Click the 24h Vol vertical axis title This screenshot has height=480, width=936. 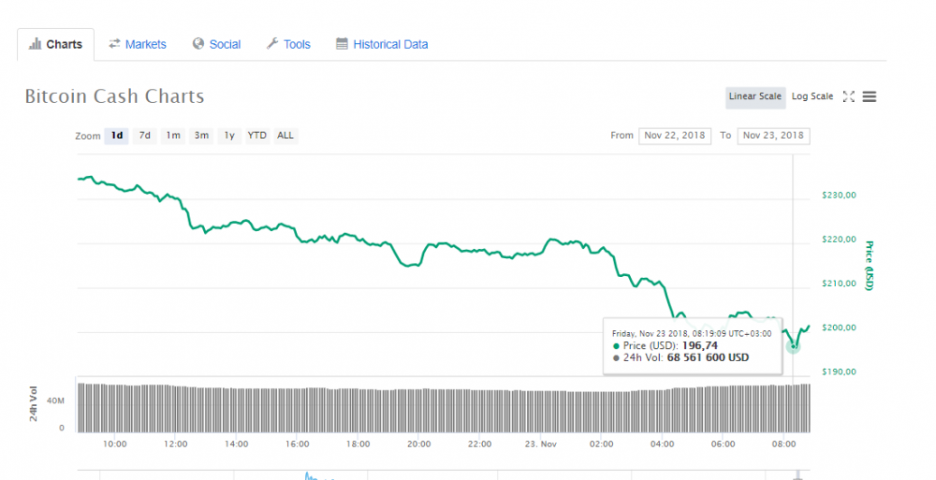[x=34, y=403]
